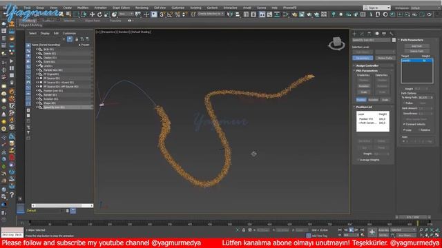Screen dimensions: 442x248
Task: Select the Select and Move tool
Action: pos(92,14)
